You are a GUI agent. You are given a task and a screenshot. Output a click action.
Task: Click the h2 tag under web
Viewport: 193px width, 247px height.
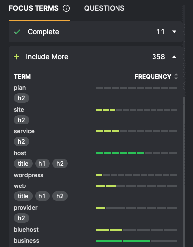[60, 196]
